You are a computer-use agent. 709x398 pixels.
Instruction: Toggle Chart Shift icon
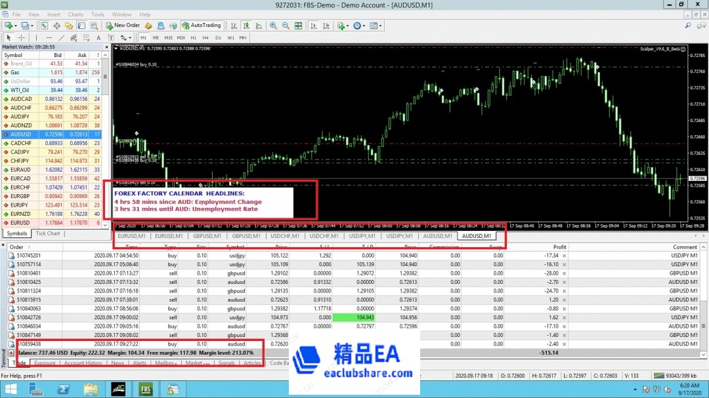point(326,26)
